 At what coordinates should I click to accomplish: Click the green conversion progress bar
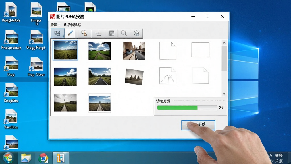(x=187, y=108)
